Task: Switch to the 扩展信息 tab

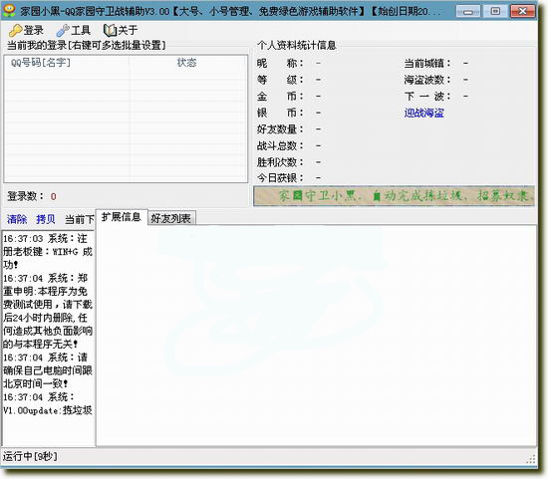Action: point(122,217)
